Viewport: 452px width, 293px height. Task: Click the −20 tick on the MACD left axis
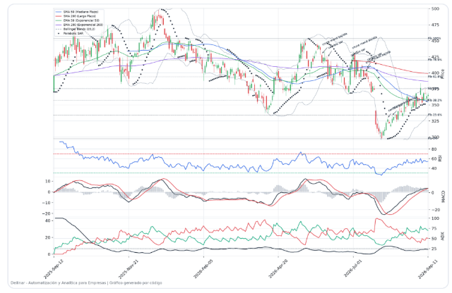click(47, 213)
